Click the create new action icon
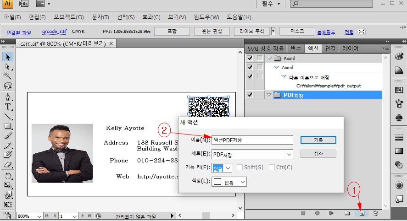 pos(362,213)
